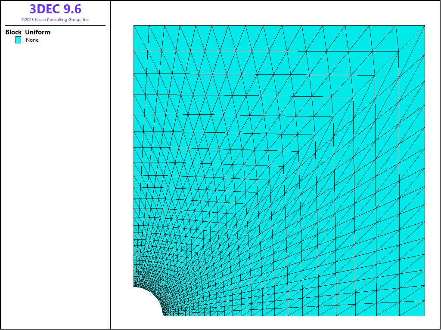Click the mesh's left edge above the tunnel
The width and height of the screenshot is (441, 330).
point(134,172)
